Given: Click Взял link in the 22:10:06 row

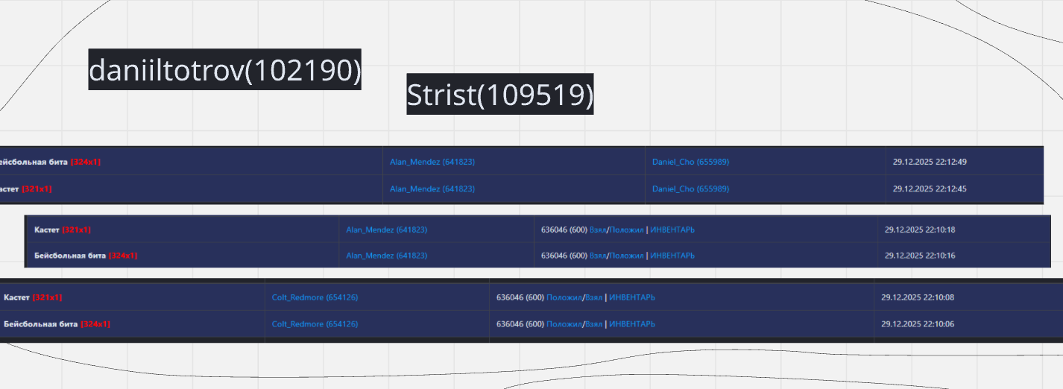Looking at the screenshot, I should (x=593, y=324).
